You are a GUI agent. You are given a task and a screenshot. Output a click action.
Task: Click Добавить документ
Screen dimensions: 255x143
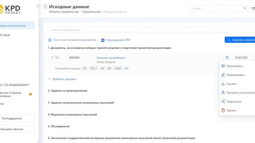(63, 79)
